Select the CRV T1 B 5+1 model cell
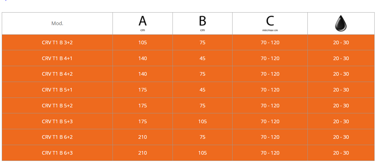Image resolution: width=377 pixels, height=163 pixels. click(57, 90)
